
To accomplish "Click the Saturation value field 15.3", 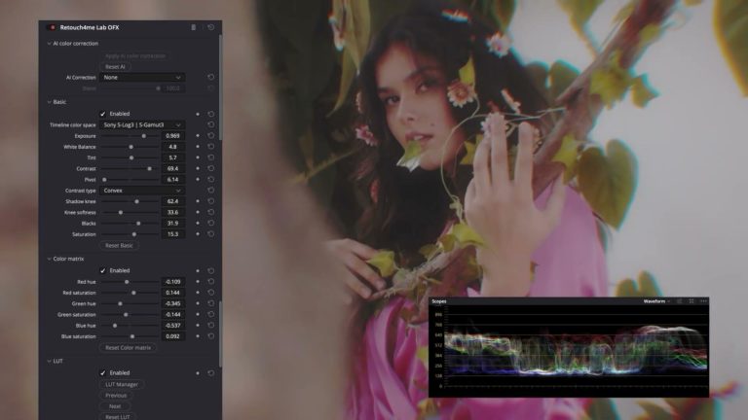I will click(172, 234).
